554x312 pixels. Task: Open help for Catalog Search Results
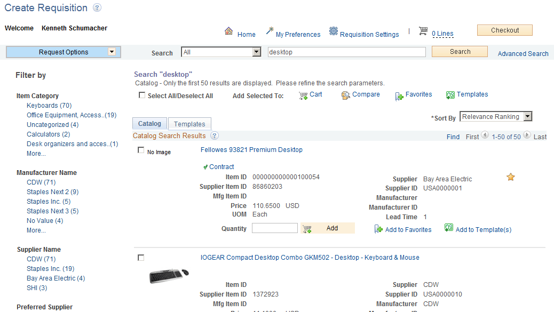pyautogui.click(x=214, y=135)
